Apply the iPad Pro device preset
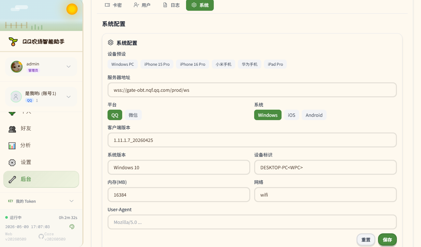The image size is (421, 247). [x=275, y=64]
